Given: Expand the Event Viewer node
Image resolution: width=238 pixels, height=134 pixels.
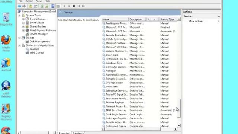Looking at the screenshot, I should click(23, 23).
